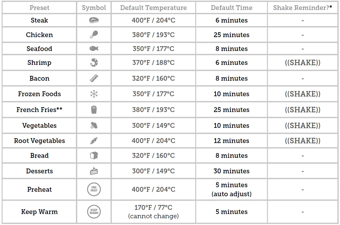This screenshot has width=340, height=225.
Task: Click the Chicken drumstick icon
Action: tap(94, 35)
